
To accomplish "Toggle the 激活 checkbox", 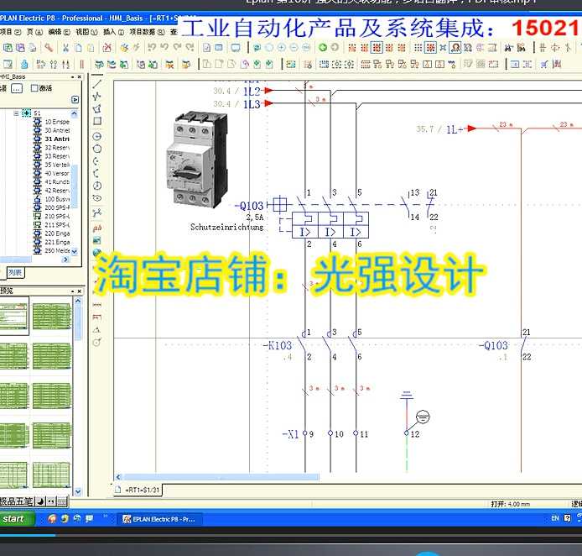I will coord(34,88).
